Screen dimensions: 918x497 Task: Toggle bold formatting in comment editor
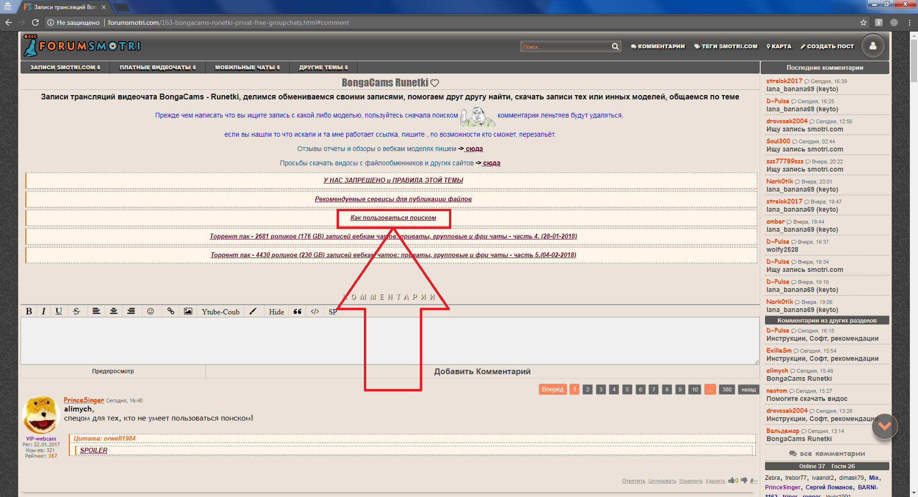point(29,311)
